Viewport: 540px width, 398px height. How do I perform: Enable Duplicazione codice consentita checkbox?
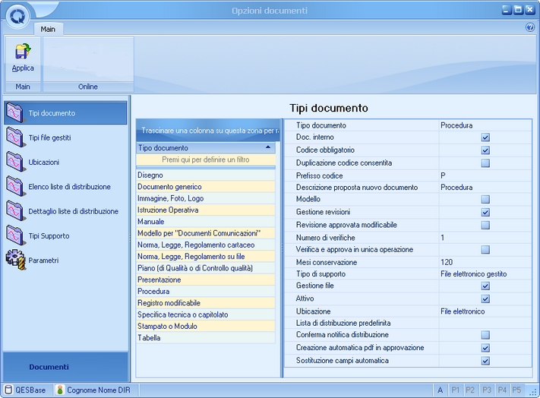point(485,163)
